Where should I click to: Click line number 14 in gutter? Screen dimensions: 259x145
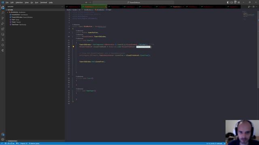point(69,47)
